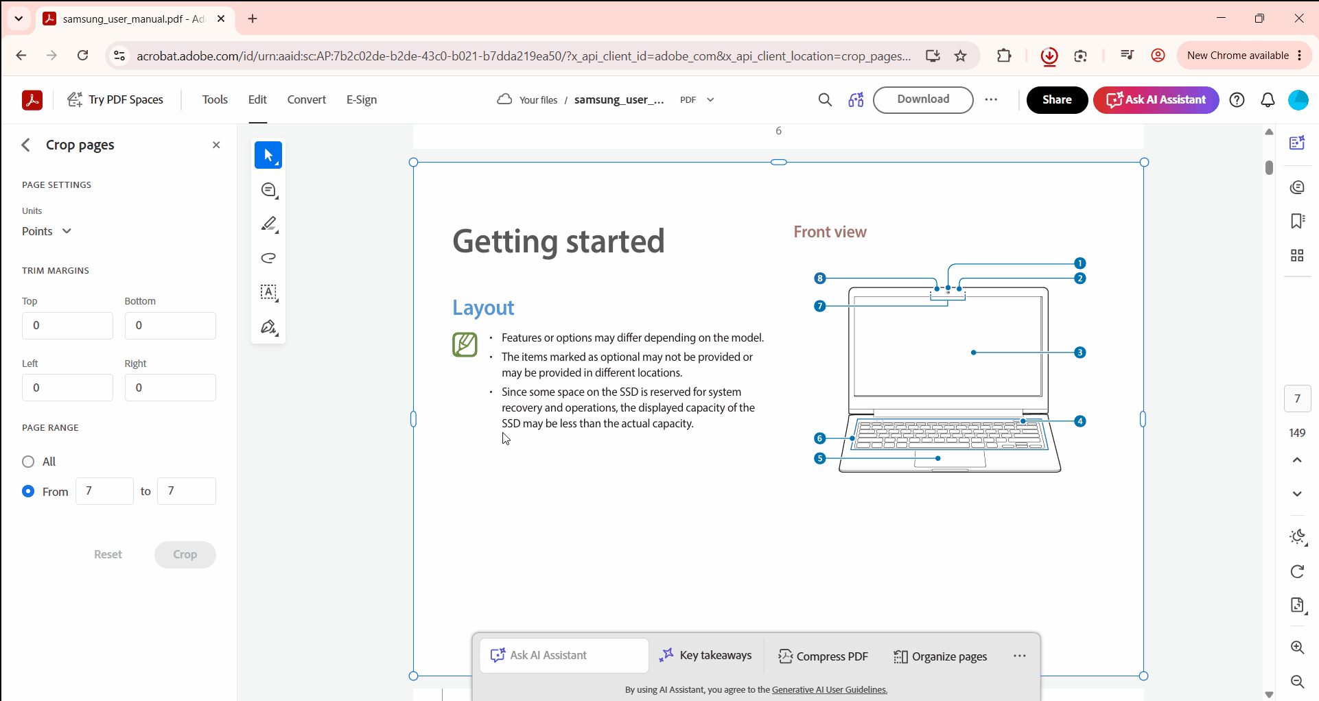Click the search magnifier icon

click(825, 100)
